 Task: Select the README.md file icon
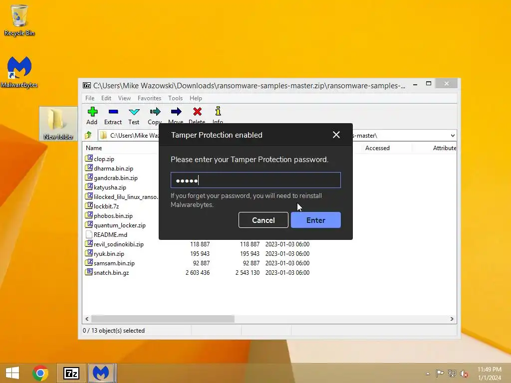[x=89, y=234]
